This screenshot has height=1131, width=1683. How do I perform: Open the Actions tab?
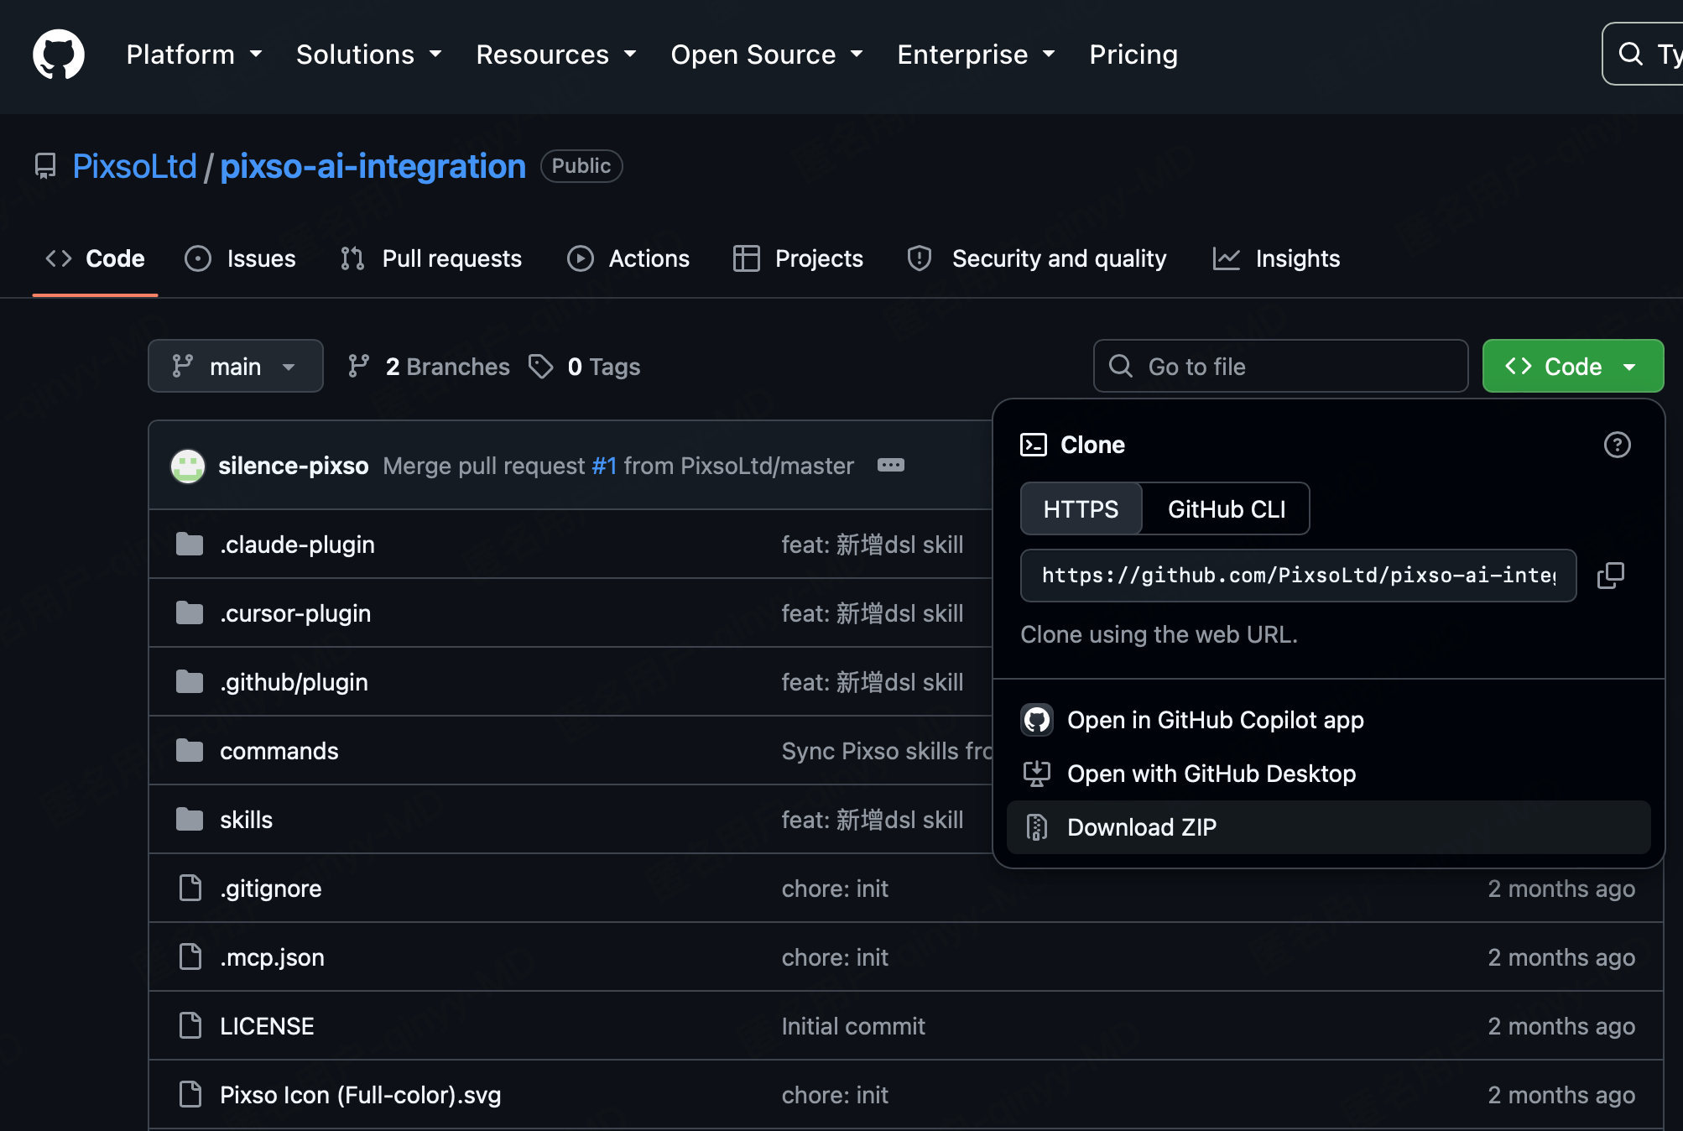click(628, 258)
